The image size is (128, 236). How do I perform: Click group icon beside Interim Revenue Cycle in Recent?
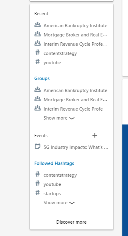(x=37, y=43)
